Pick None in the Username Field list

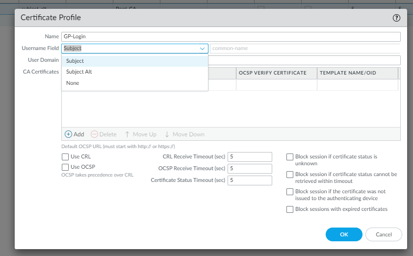click(x=73, y=83)
